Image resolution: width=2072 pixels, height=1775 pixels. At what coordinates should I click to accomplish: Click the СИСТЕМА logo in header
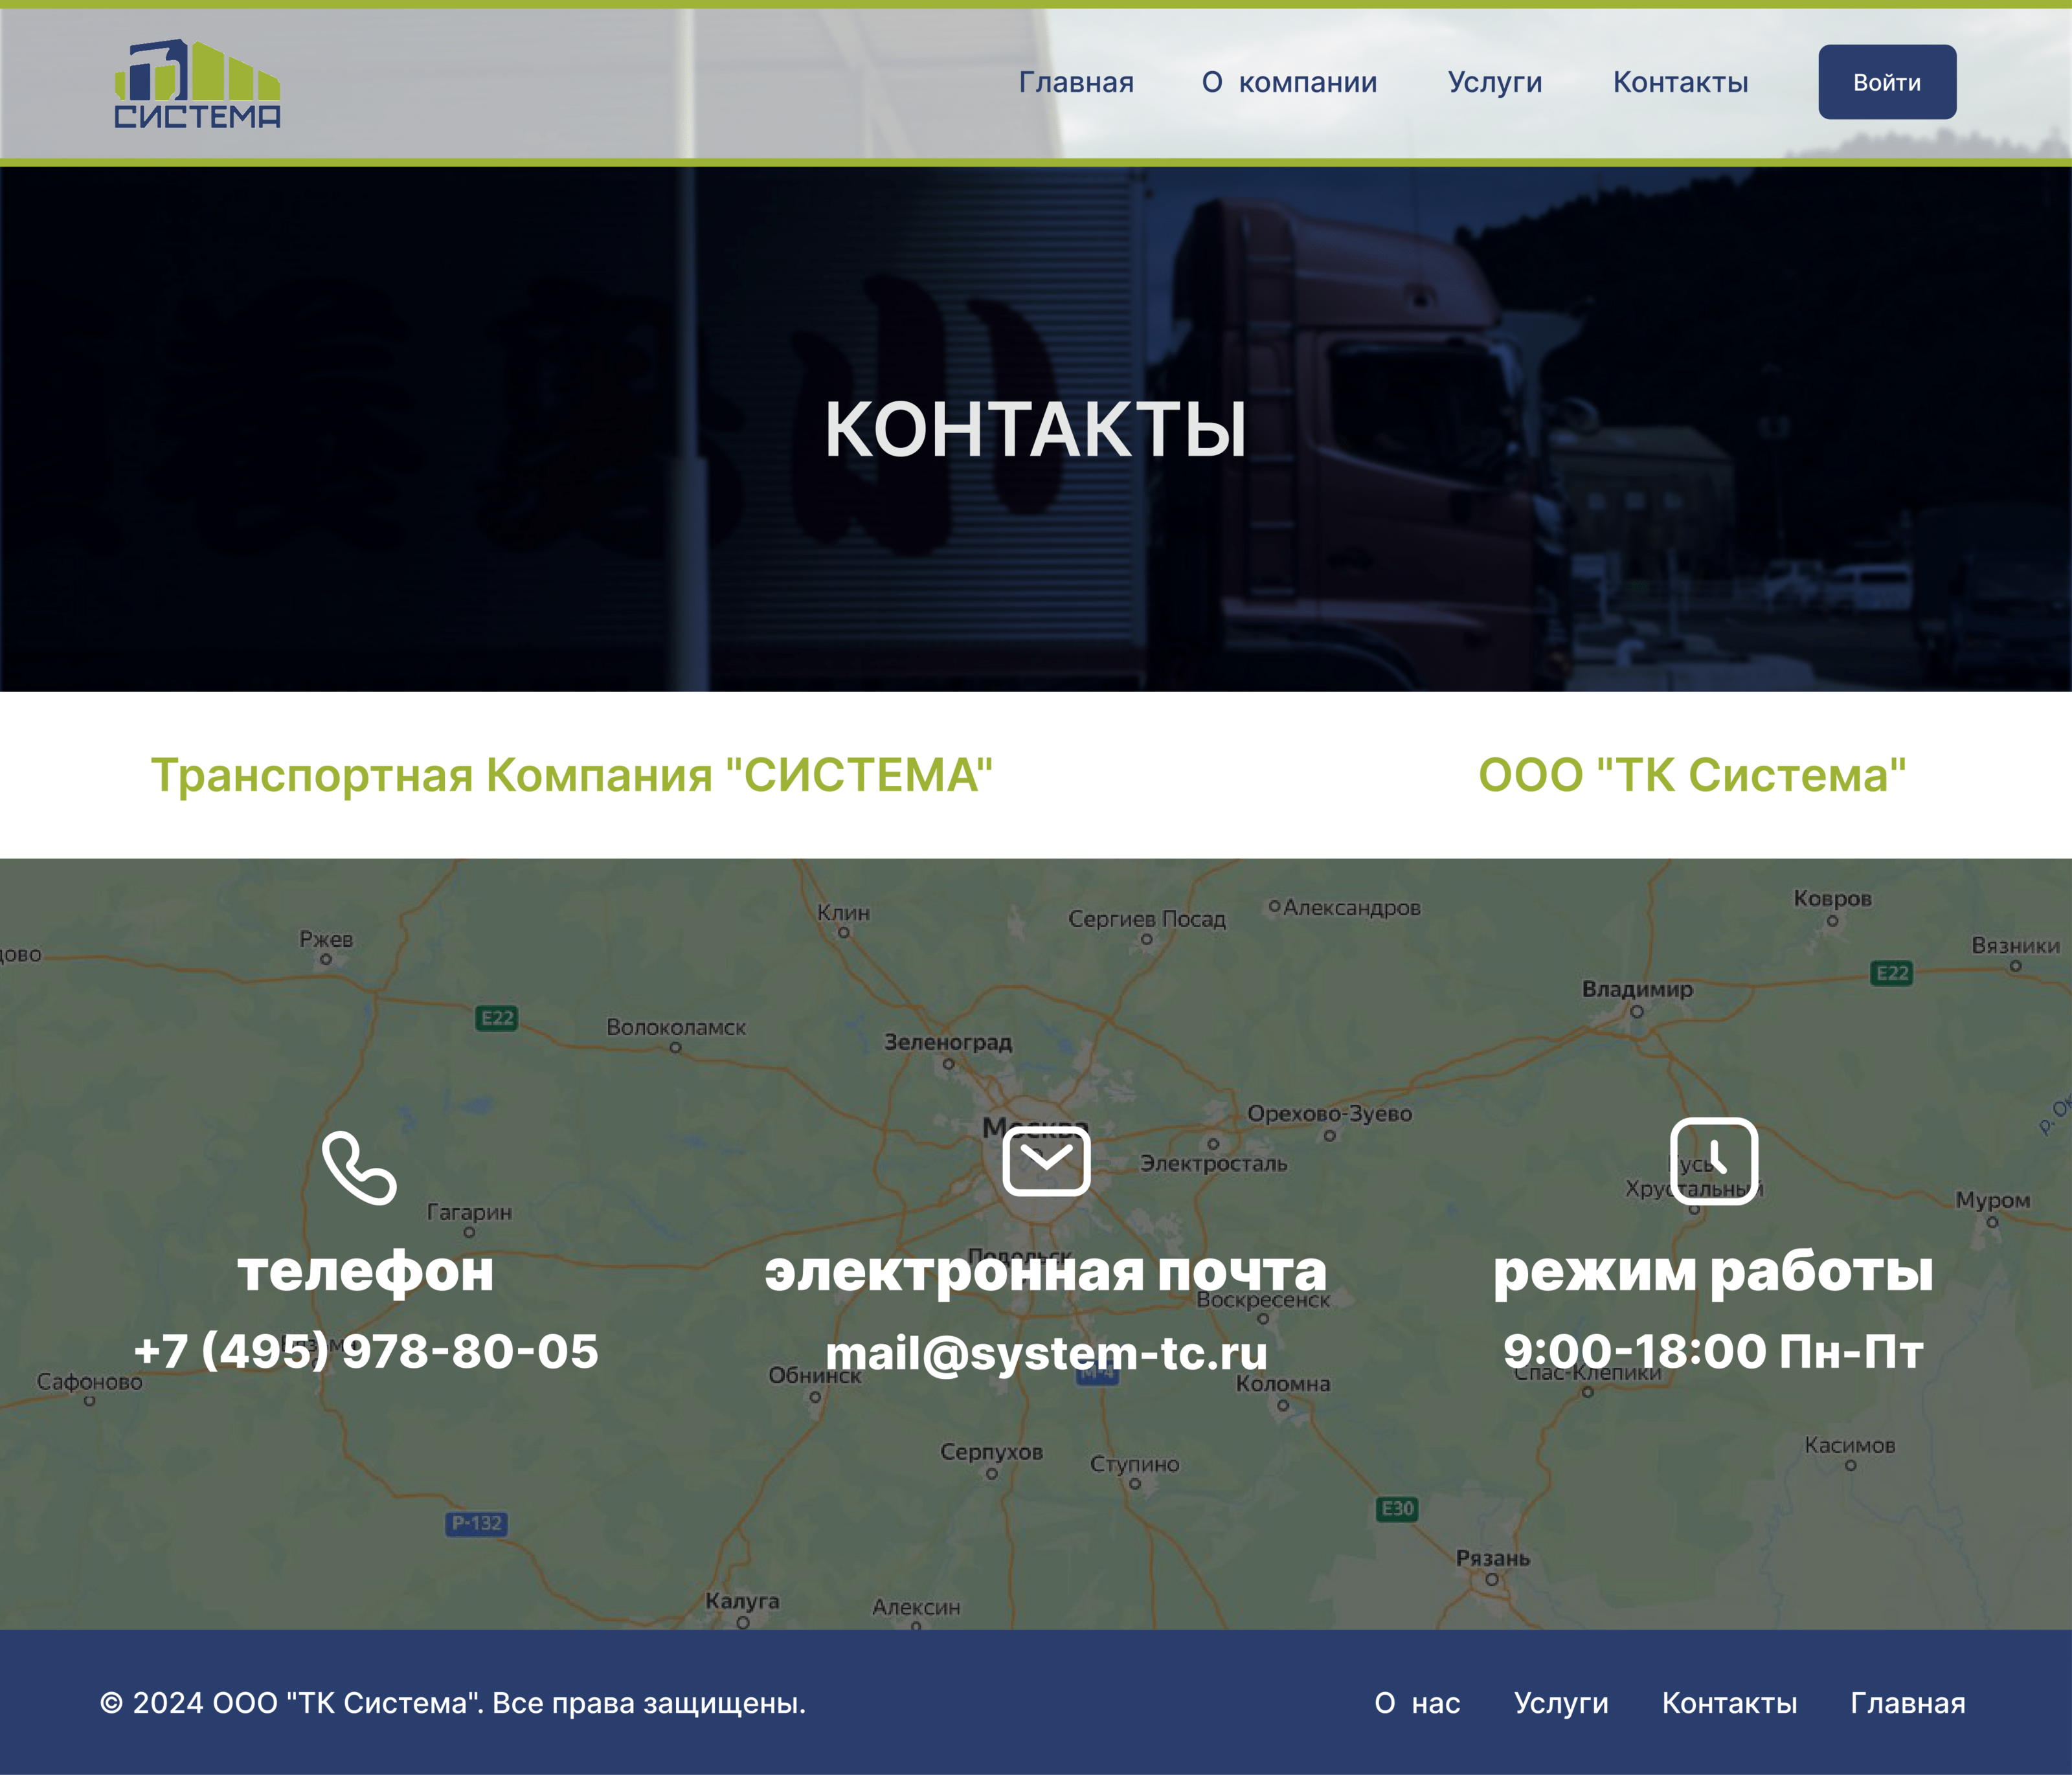(197, 84)
